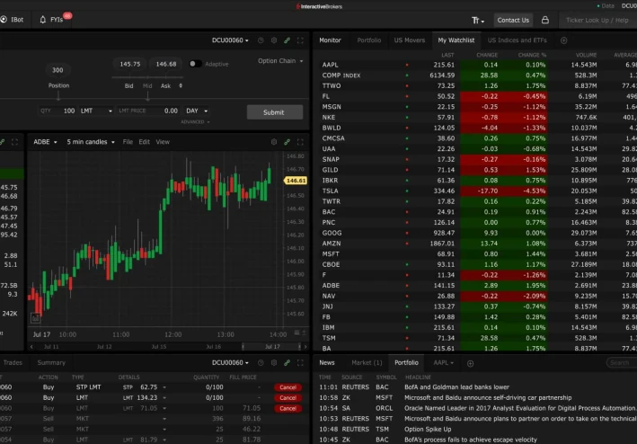Select the Ask price 146.68
This screenshot has height=444, width=637.
tap(166, 64)
